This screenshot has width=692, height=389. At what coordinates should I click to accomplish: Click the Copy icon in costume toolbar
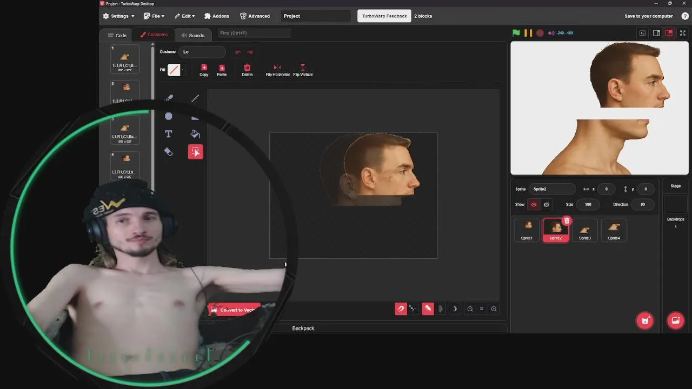204,70
